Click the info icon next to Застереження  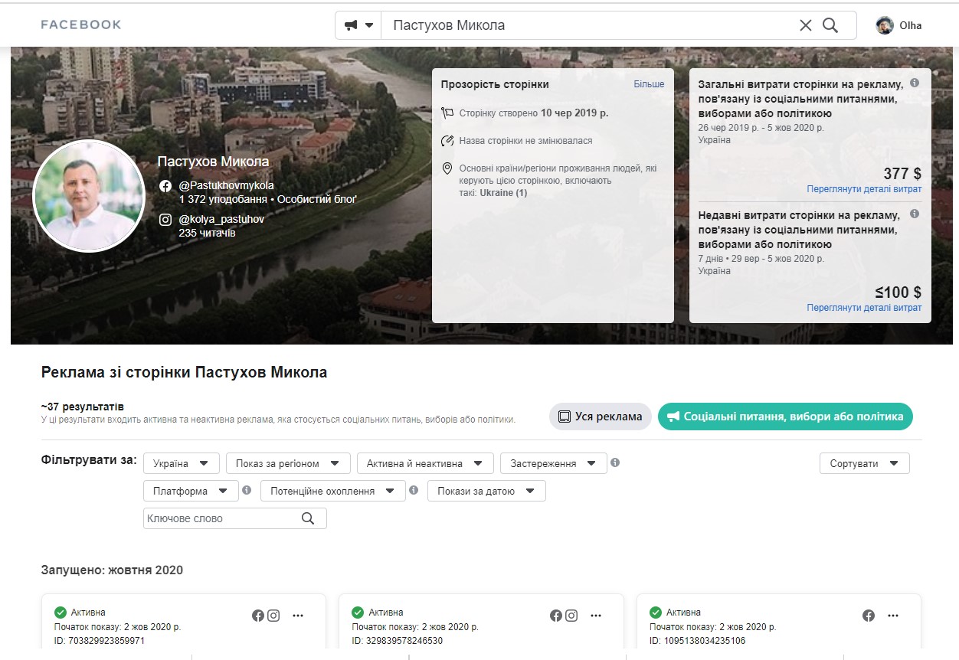(x=615, y=462)
